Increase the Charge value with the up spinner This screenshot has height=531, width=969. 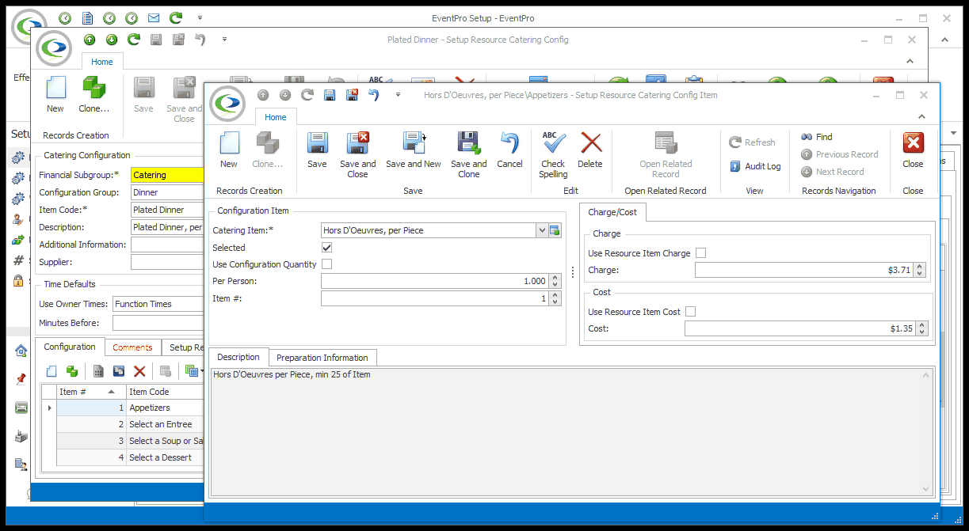(x=919, y=267)
